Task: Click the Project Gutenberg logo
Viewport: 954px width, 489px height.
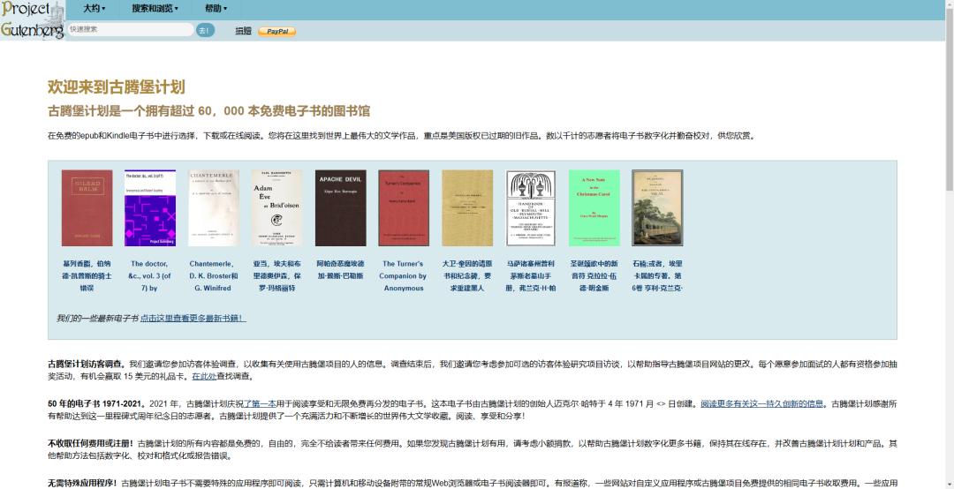Action: click(33, 20)
